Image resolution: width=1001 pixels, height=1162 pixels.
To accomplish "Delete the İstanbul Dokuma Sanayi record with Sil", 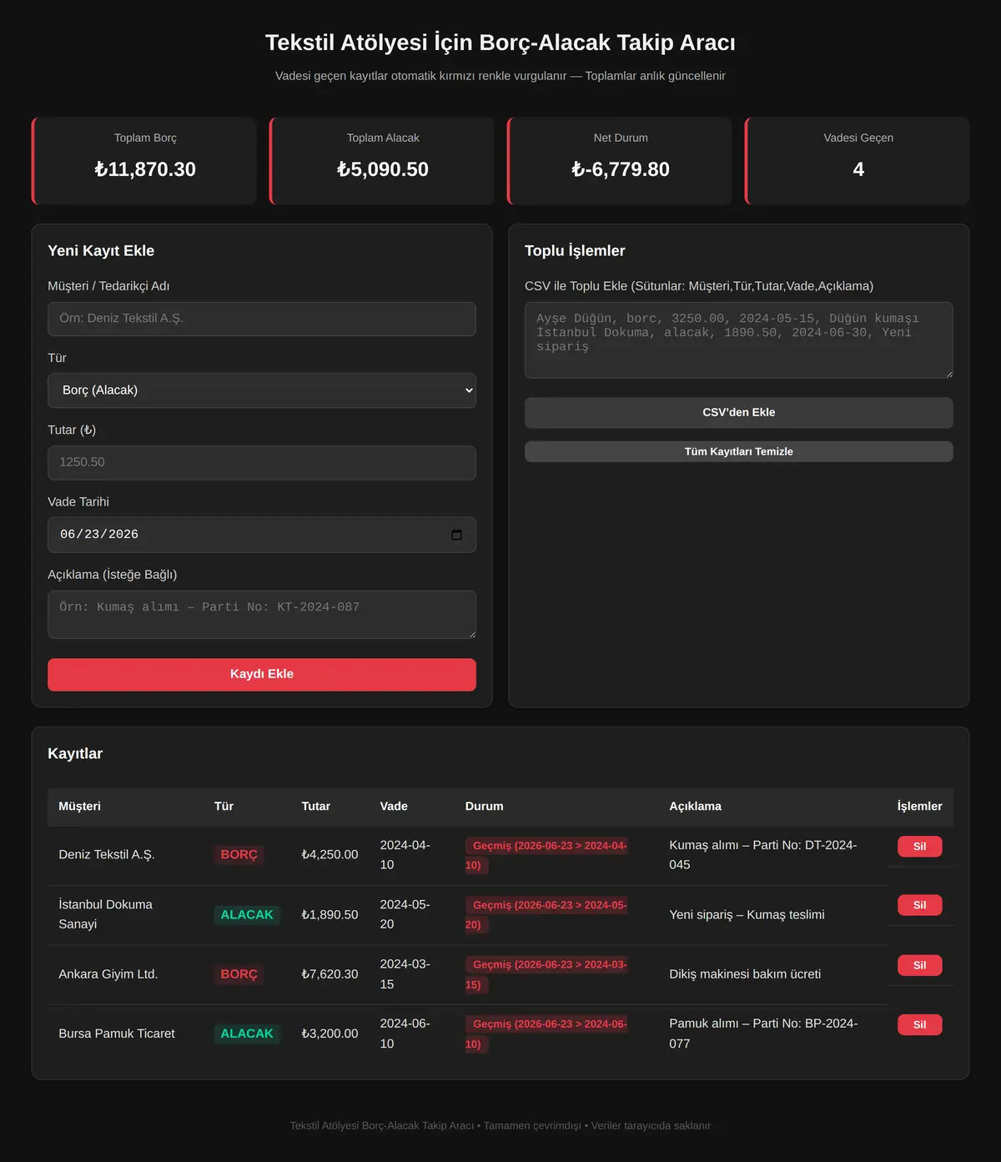I will point(919,905).
